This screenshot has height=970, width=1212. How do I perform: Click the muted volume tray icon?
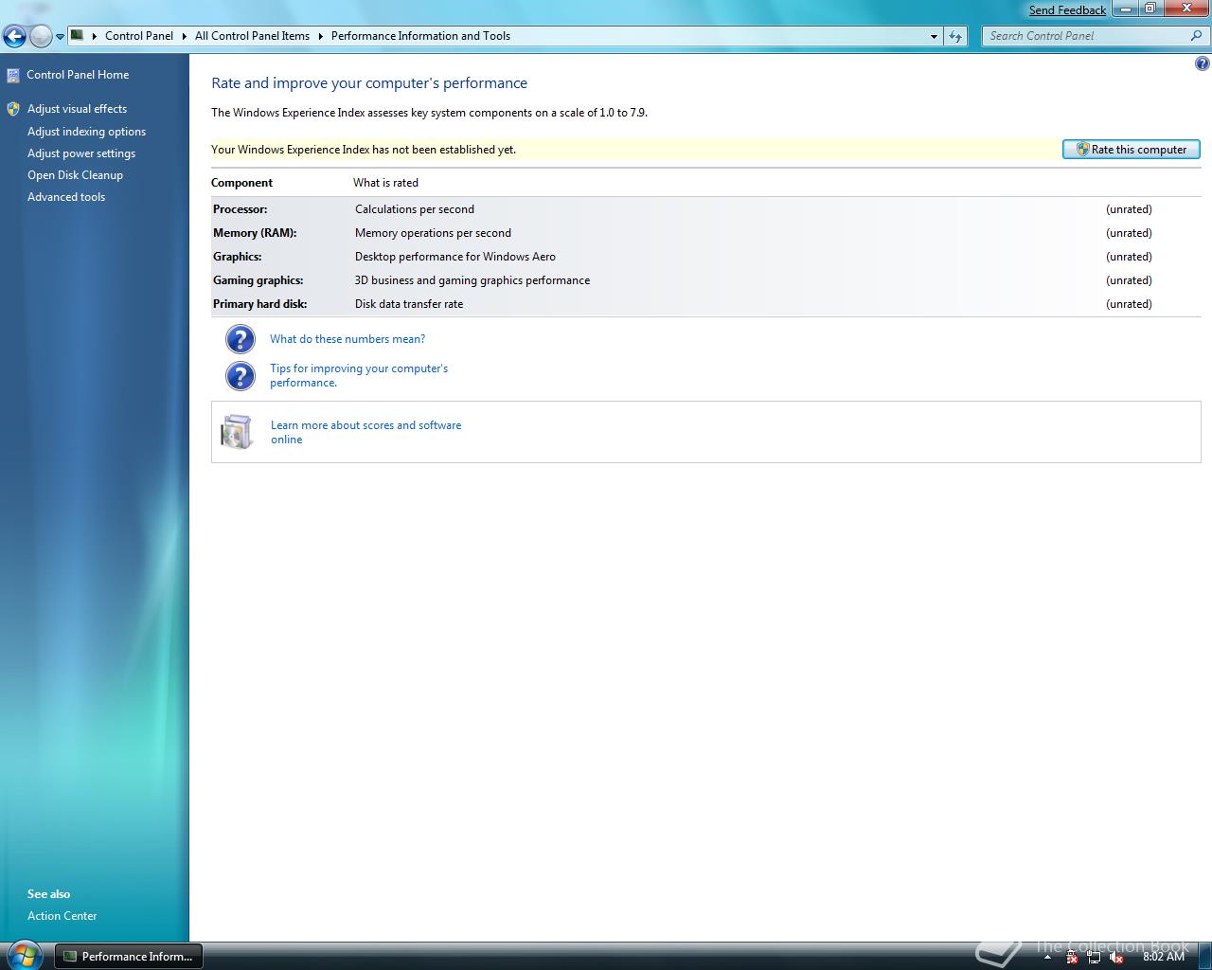(x=1116, y=958)
